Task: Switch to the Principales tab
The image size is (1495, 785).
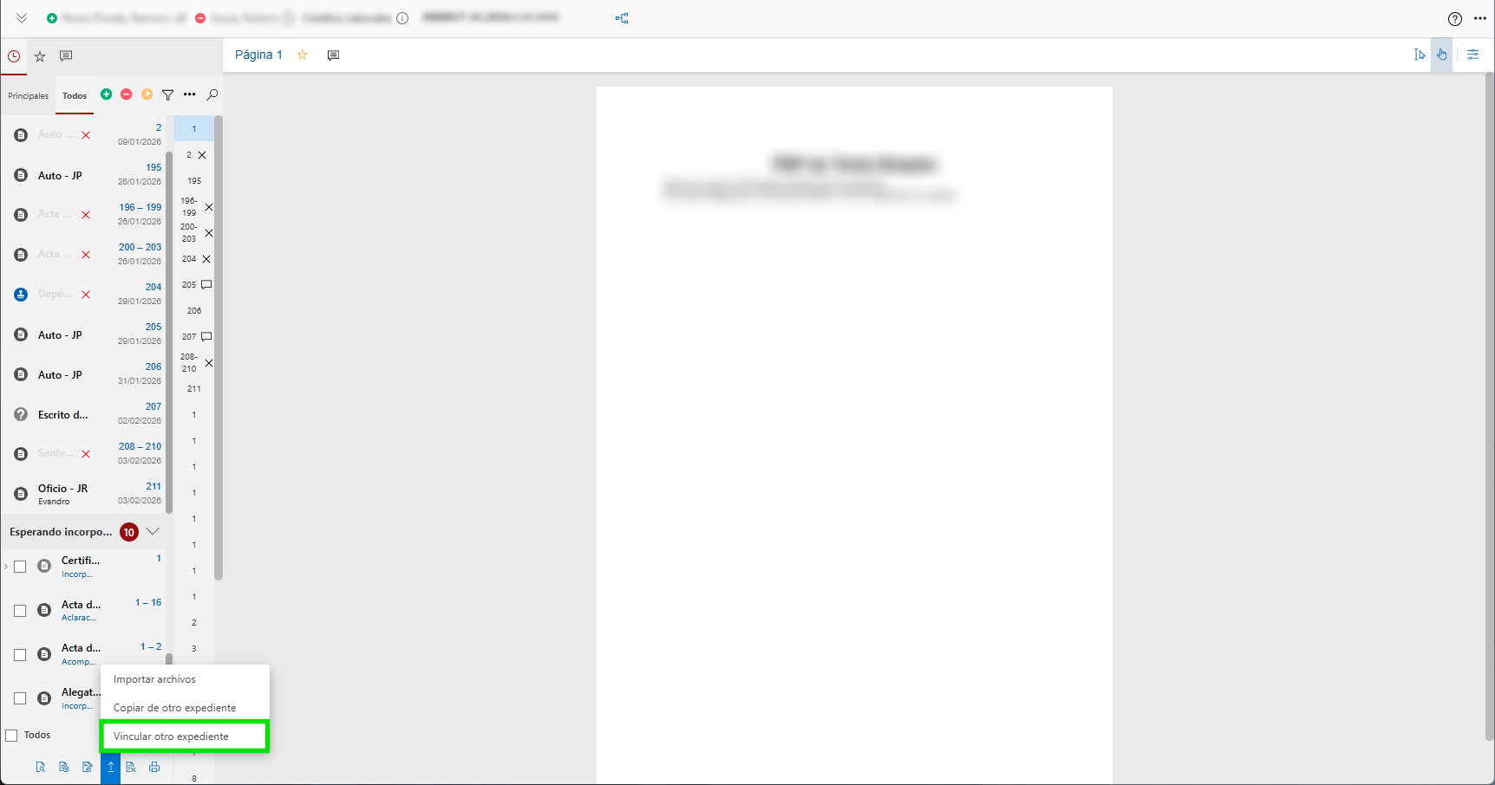Action: click(29, 96)
